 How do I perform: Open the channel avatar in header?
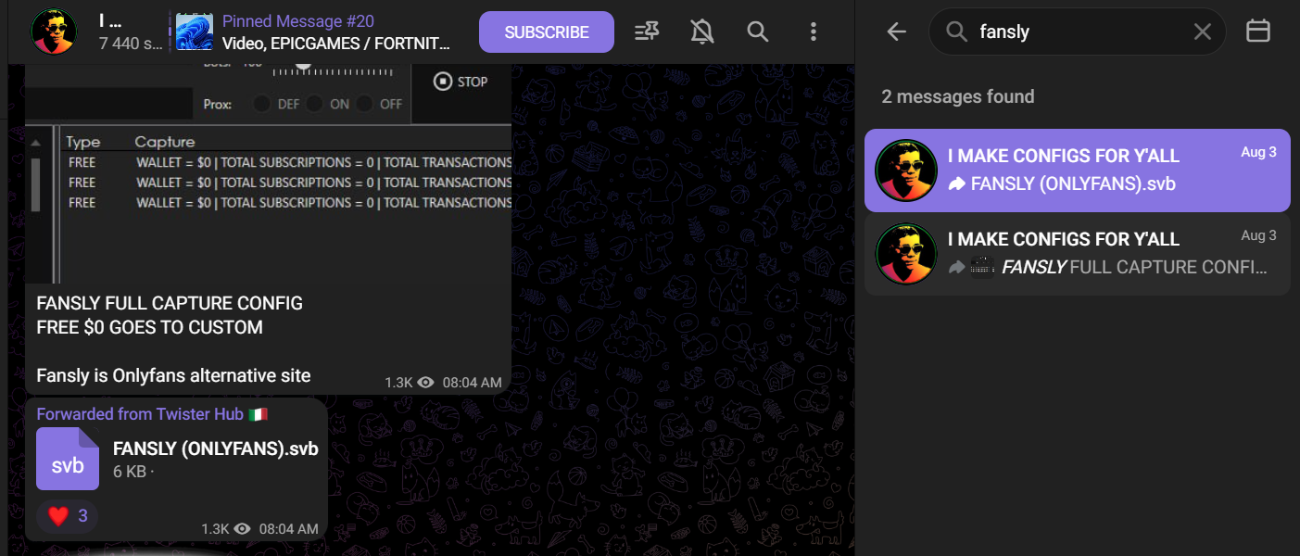point(54,32)
